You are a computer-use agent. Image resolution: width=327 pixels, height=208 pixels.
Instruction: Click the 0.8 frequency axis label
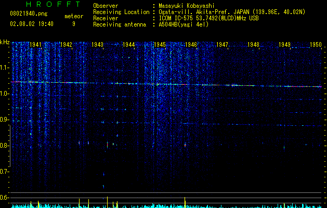pyautogui.click(x=4, y=146)
